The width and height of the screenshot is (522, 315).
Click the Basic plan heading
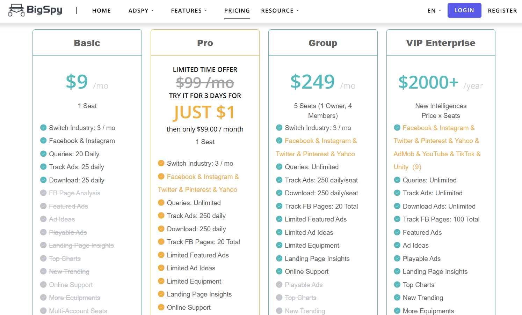tap(87, 43)
